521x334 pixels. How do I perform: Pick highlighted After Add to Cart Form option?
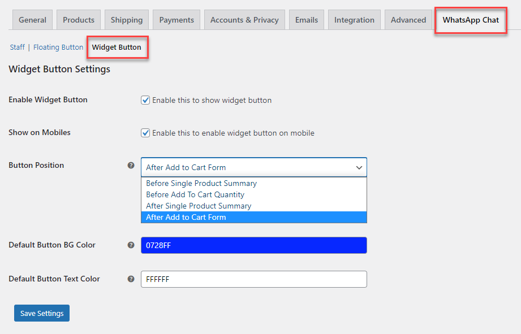tap(254, 217)
